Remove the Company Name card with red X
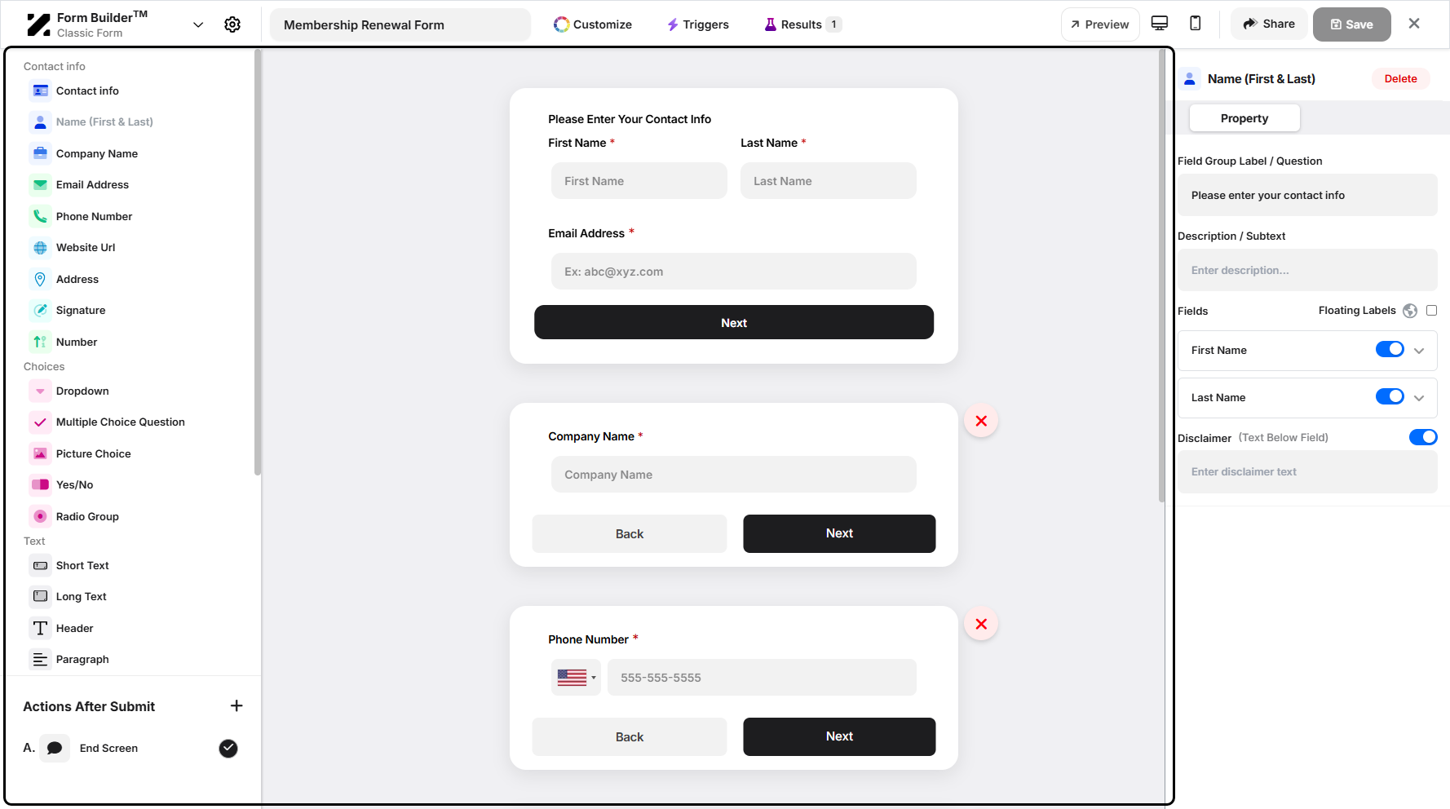The height and width of the screenshot is (809, 1450). click(981, 421)
